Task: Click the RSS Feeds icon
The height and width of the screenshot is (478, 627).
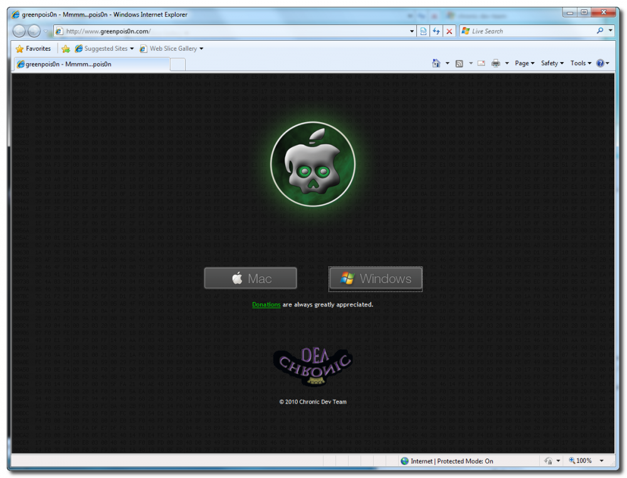Action: tap(460, 63)
